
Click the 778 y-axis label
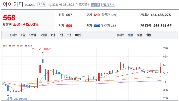click(x=166, y=48)
